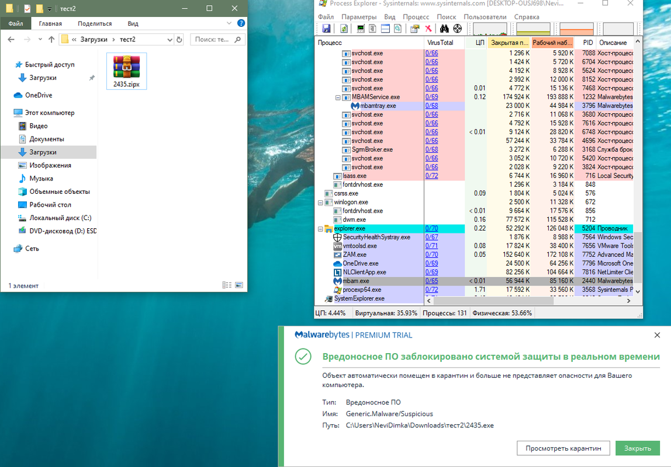Open process Properties toolbar icon
The image size is (671, 467).
[414, 29]
